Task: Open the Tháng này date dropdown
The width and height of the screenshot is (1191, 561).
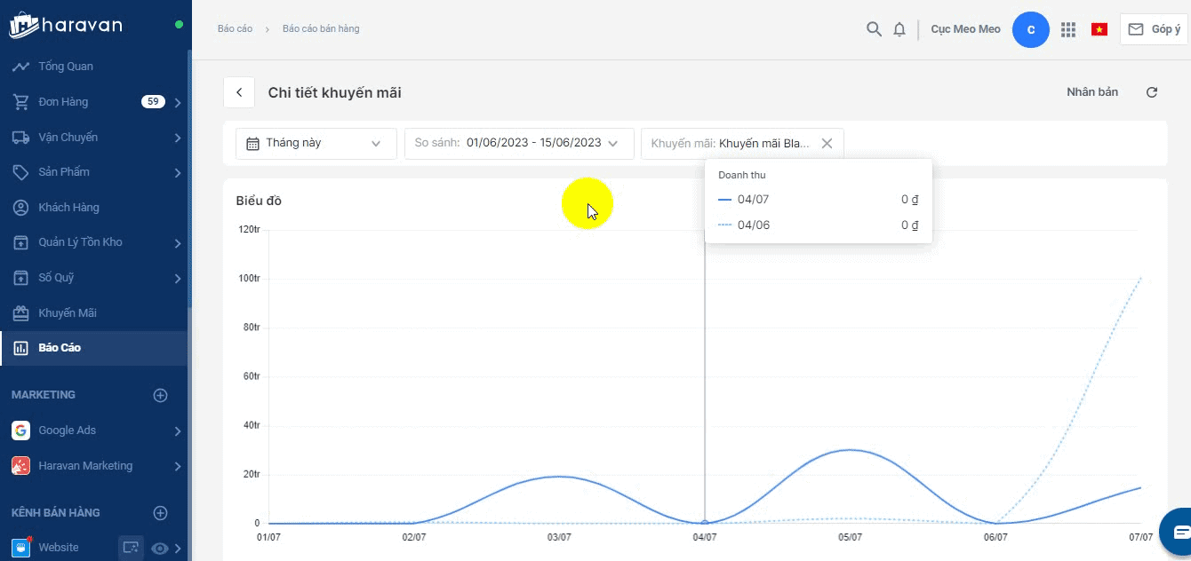Action: pyautogui.click(x=316, y=143)
